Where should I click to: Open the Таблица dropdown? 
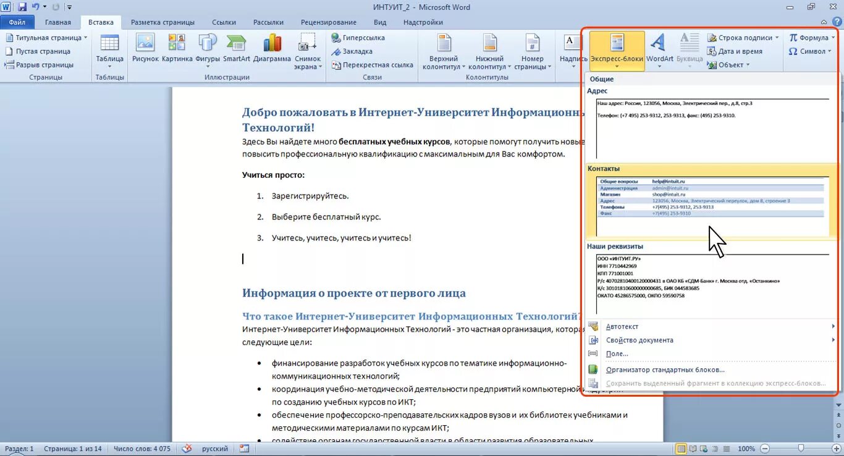coord(109,52)
